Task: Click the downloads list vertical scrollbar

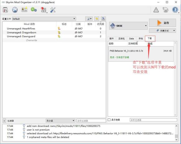Action: (175, 79)
